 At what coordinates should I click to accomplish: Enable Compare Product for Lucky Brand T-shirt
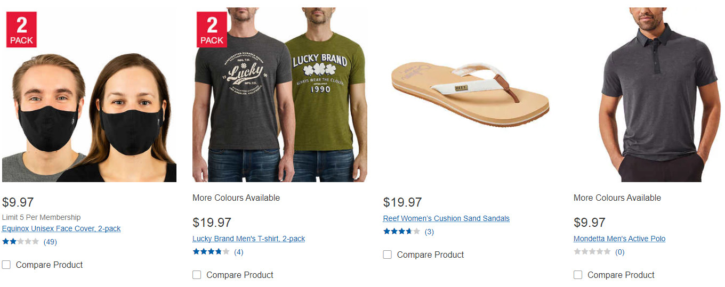pos(197,275)
